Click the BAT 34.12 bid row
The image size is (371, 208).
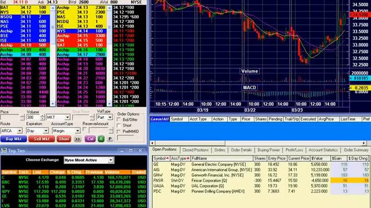click(x=25, y=8)
